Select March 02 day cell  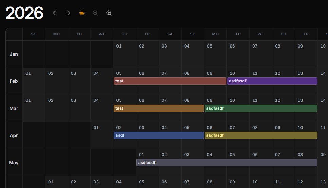pyautogui.click(x=56, y=109)
